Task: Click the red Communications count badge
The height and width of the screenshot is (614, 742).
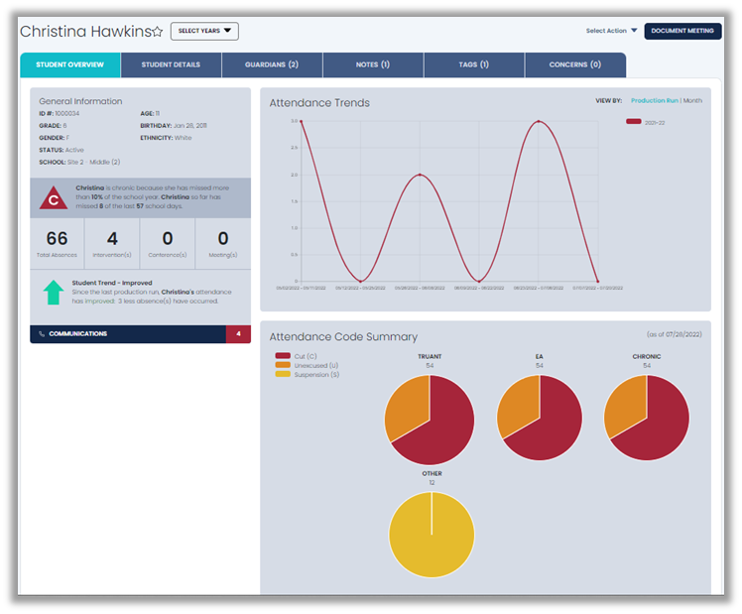Action: (238, 333)
